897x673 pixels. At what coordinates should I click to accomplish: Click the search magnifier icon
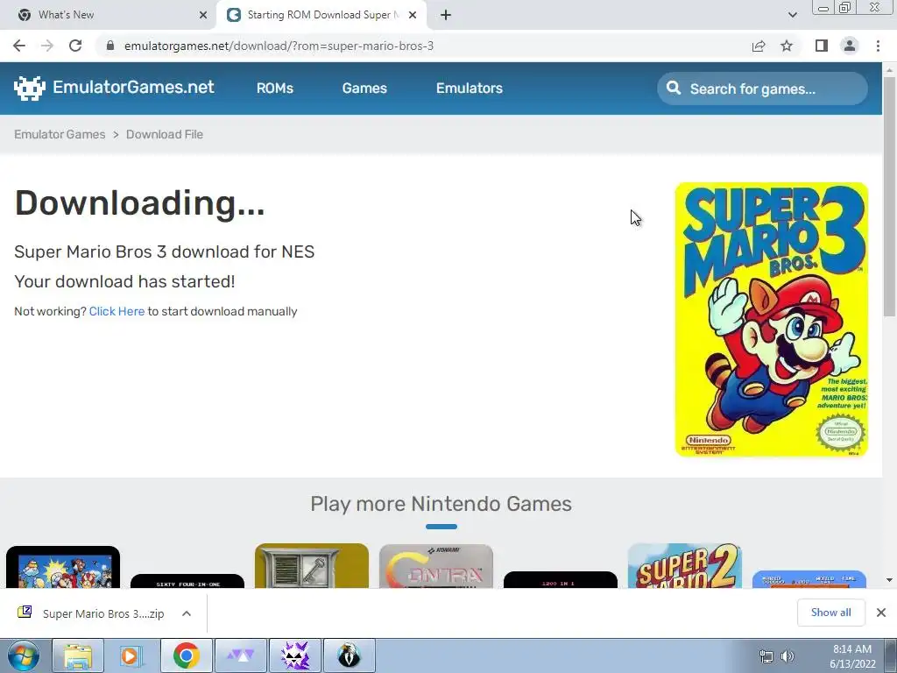tap(674, 89)
